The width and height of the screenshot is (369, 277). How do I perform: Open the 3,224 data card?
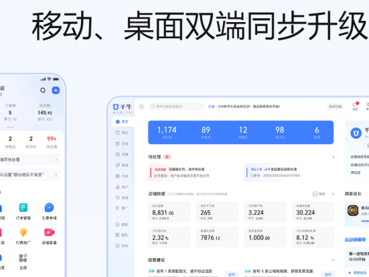[x=265, y=212]
